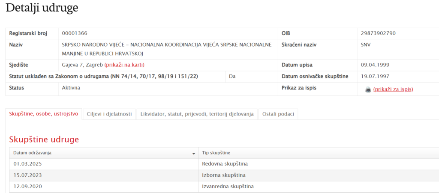Click the 'Izvanredna skupština' cell
The height and width of the screenshot is (193, 439).
coord(228,186)
